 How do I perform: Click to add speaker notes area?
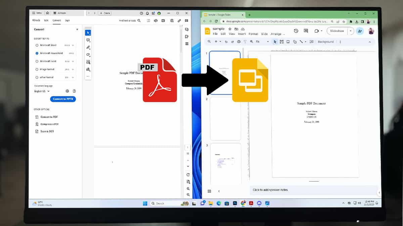click(313, 190)
